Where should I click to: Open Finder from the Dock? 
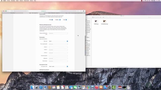(x=32, y=87)
